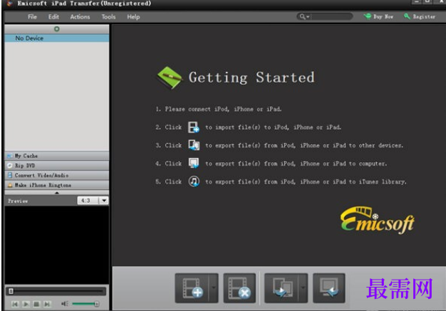Collapse the panel using the small up arrow
Viewport: 446px width, 311px height.
coord(56,193)
